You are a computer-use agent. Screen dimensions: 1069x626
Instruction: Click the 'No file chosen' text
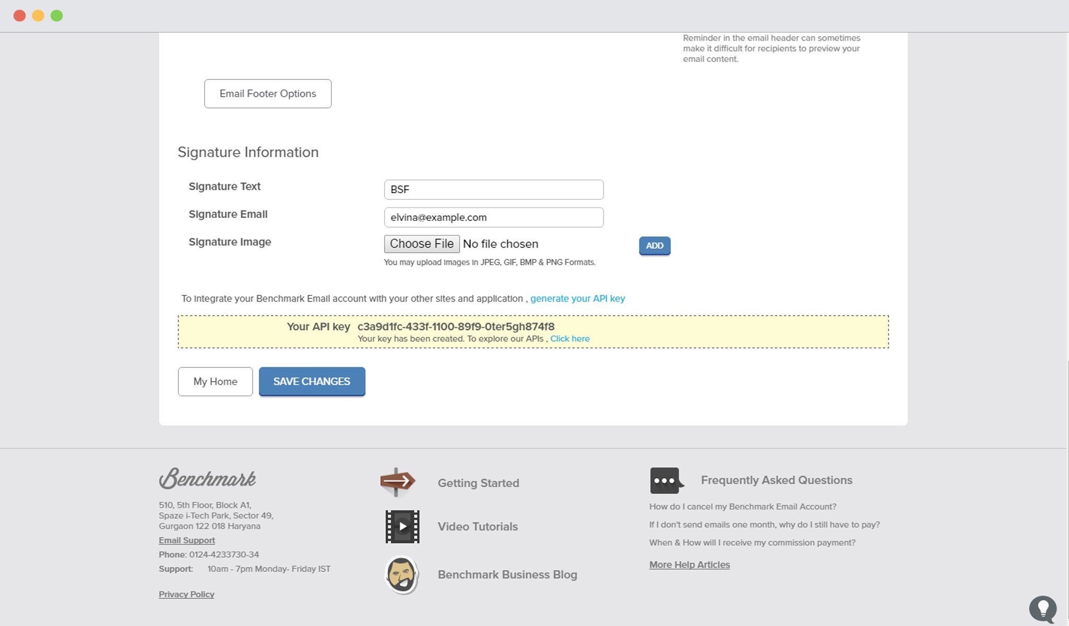(501, 244)
